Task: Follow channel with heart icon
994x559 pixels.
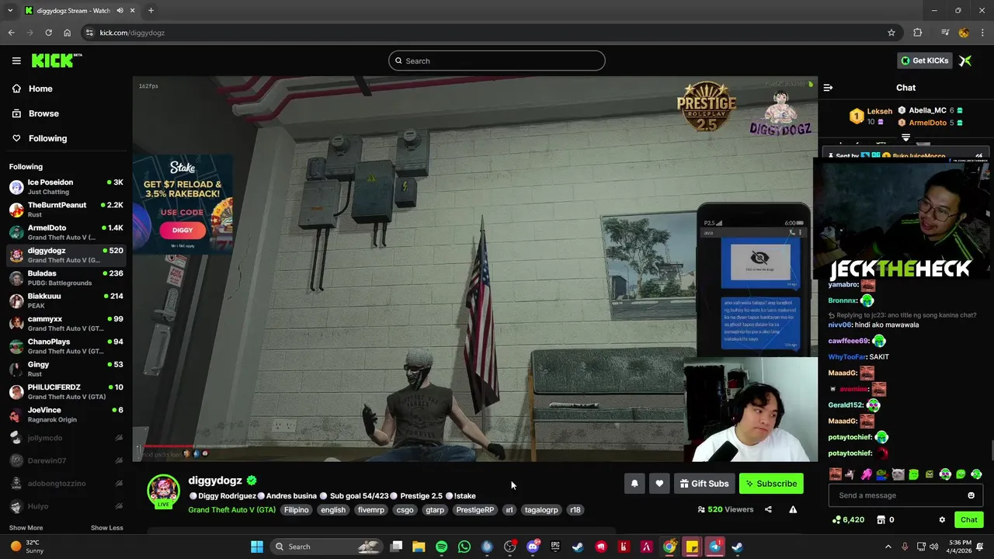Action: click(659, 484)
